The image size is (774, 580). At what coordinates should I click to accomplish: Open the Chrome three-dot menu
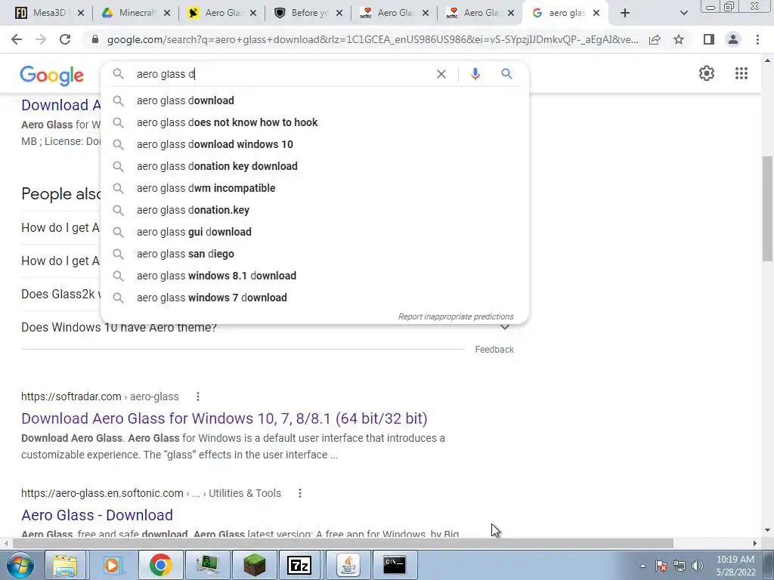(757, 39)
